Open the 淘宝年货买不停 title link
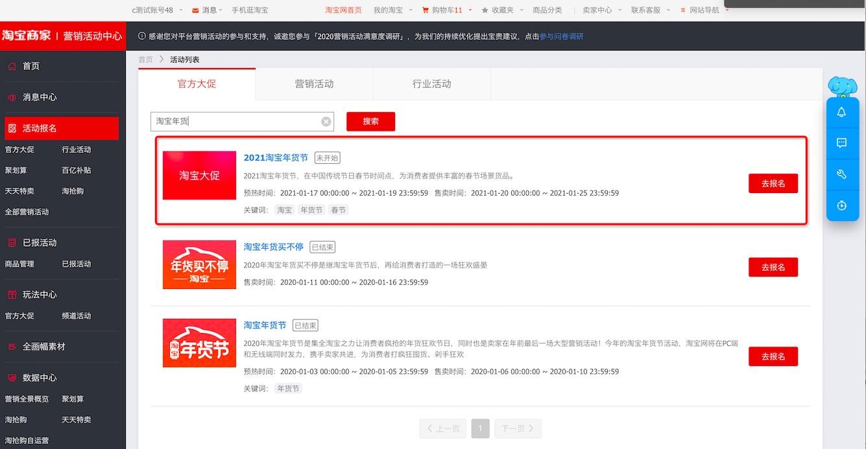This screenshot has height=449, width=866. pos(274,247)
